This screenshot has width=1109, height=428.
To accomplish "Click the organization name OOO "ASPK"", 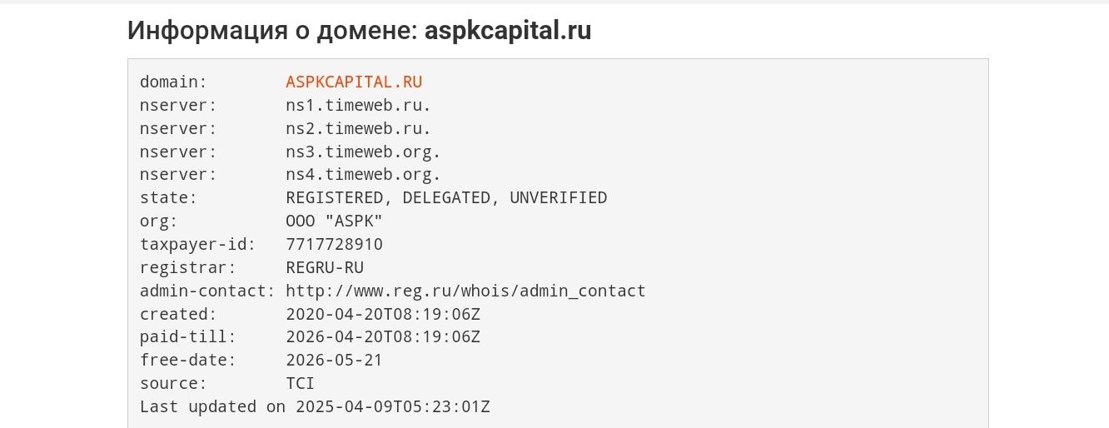I will pos(334,221).
